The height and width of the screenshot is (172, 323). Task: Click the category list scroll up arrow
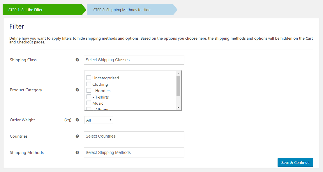[178, 74]
